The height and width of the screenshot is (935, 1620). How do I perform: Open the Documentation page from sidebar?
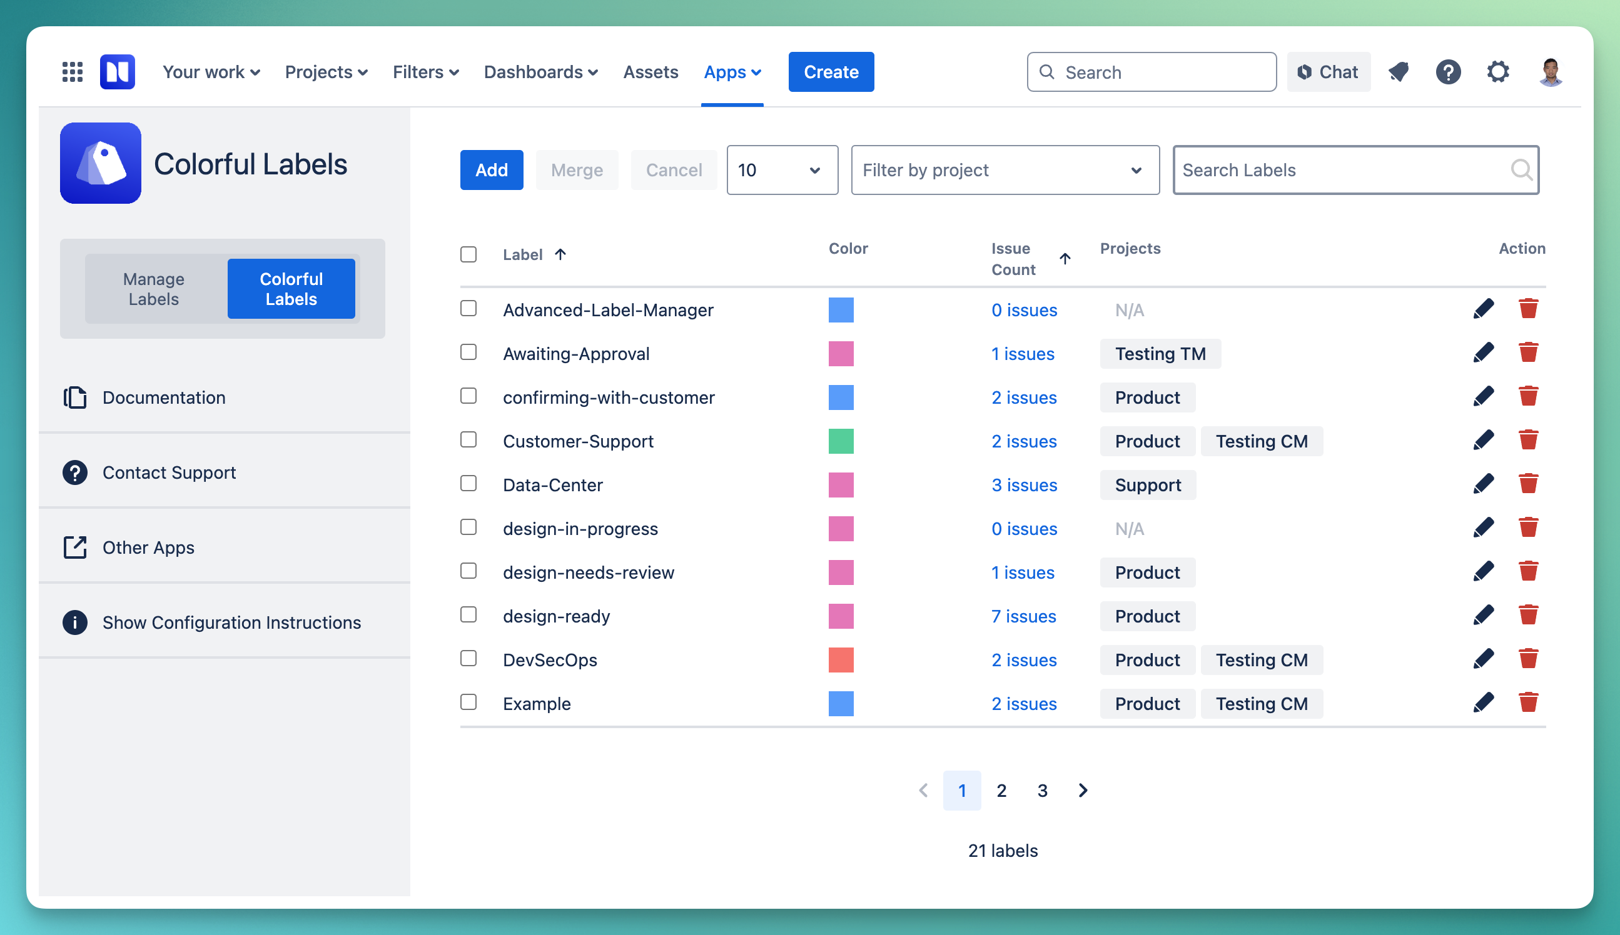[x=164, y=397]
